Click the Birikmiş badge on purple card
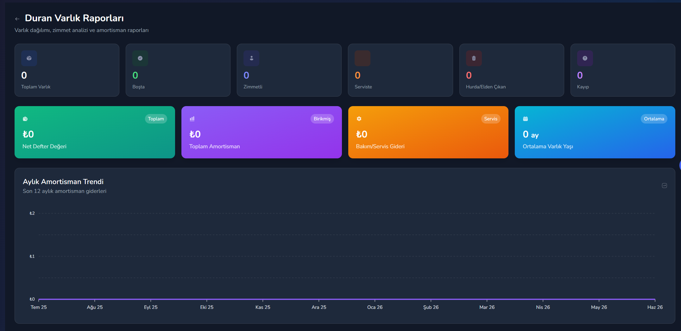 [x=322, y=119]
